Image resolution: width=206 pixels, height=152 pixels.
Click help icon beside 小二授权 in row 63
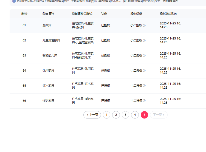point(144,56)
